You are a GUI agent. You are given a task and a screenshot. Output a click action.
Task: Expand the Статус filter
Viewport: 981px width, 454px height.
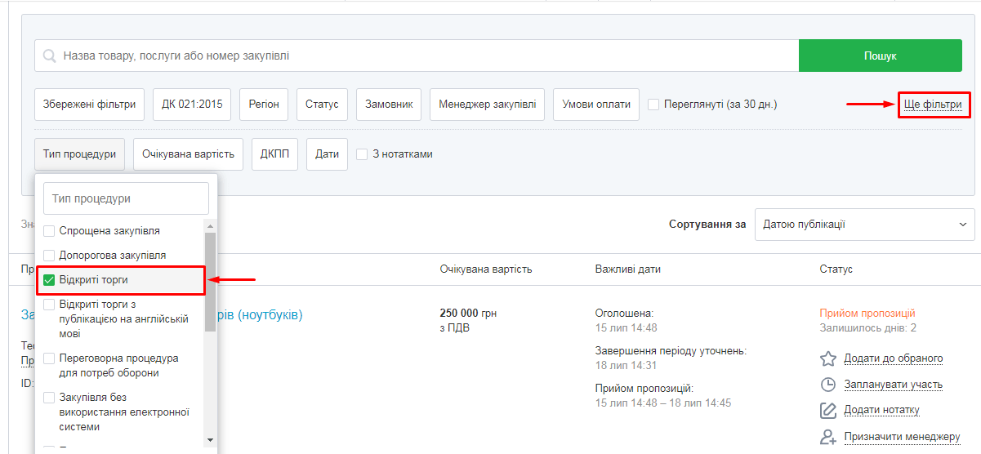[322, 105]
